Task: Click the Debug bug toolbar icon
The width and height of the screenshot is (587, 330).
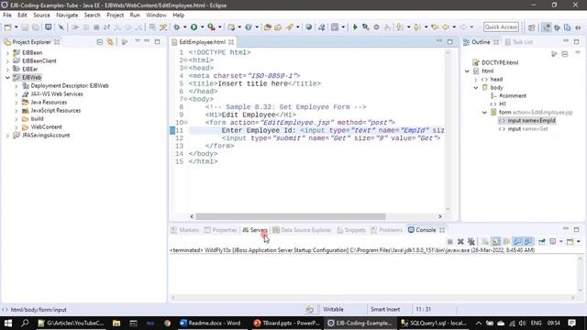Action: click(177, 27)
